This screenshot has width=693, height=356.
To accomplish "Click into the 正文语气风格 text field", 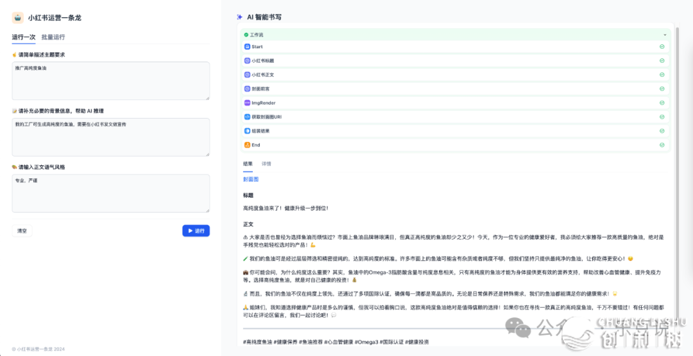I will pyautogui.click(x=110, y=193).
